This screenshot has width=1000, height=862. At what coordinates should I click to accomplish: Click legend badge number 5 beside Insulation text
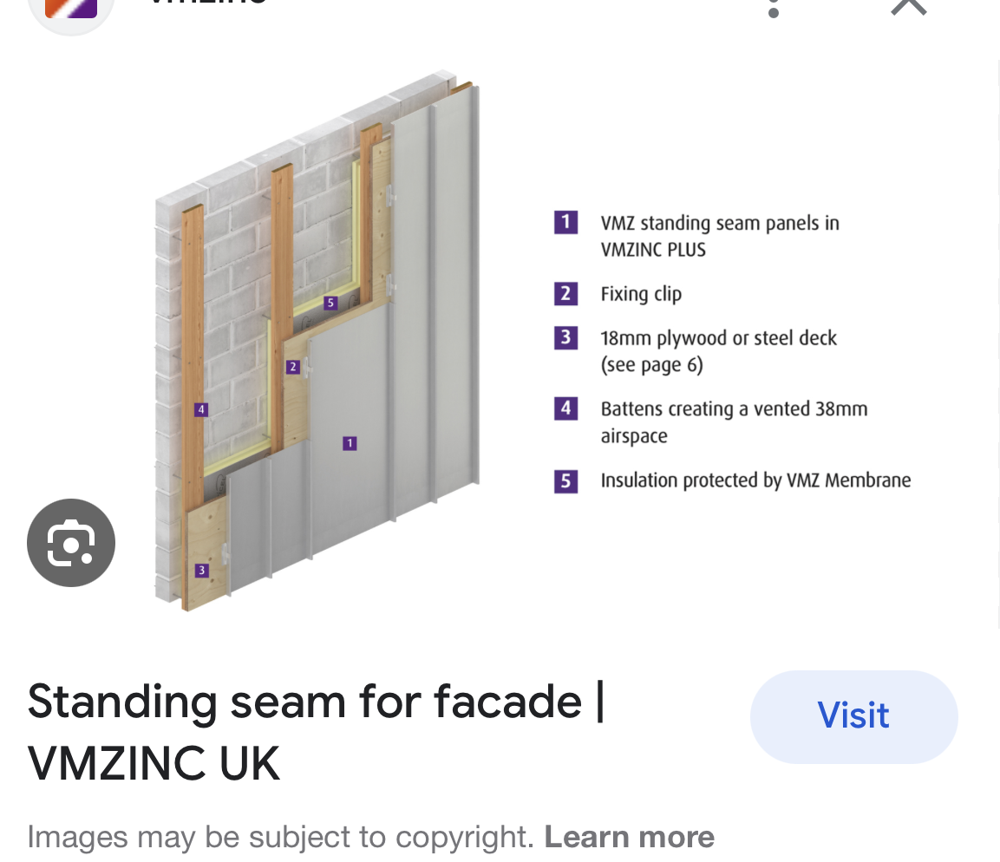(565, 480)
